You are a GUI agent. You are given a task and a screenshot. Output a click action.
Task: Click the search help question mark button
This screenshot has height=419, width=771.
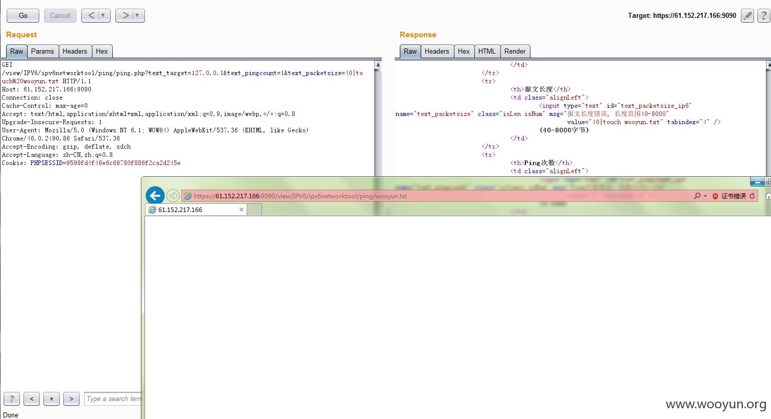click(x=12, y=399)
